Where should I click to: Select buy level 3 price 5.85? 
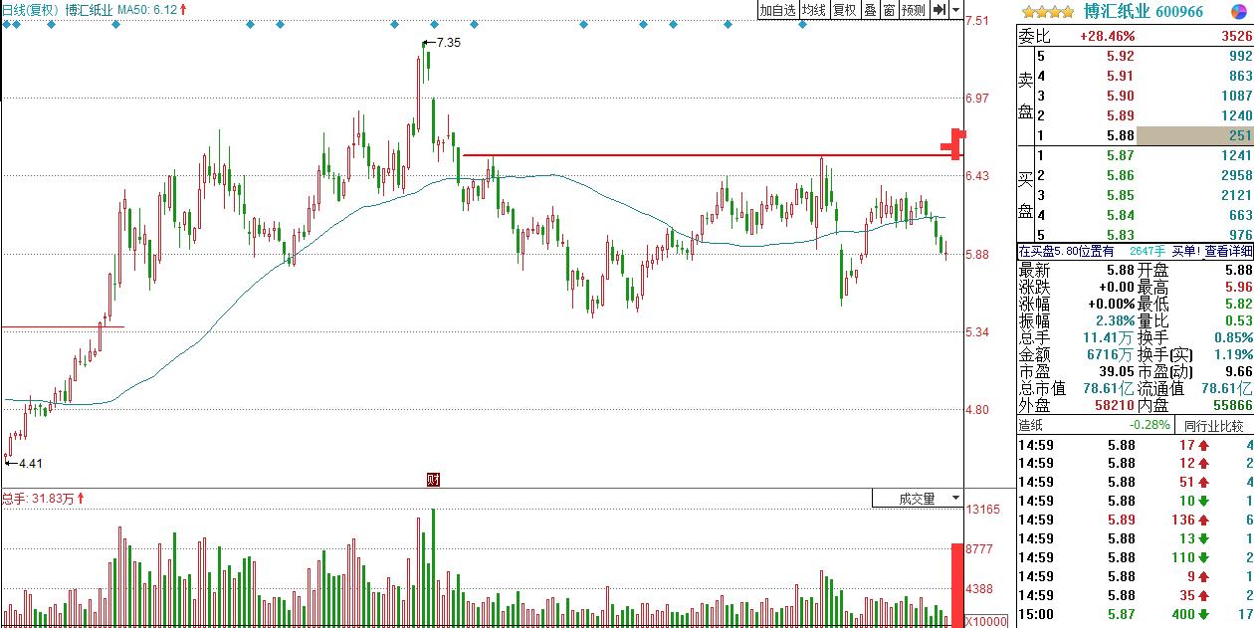tap(1121, 195)
